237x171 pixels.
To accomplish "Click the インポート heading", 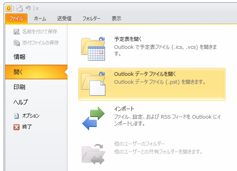I will pyautogui.click(x=124, y=109).
